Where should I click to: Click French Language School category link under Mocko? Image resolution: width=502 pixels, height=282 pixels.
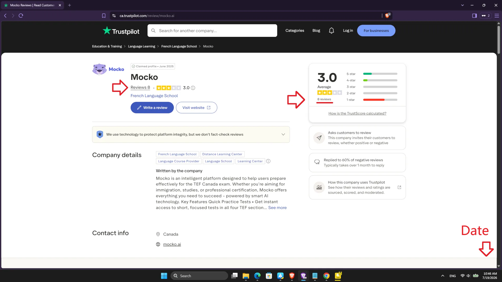click(x=154, y=96)
